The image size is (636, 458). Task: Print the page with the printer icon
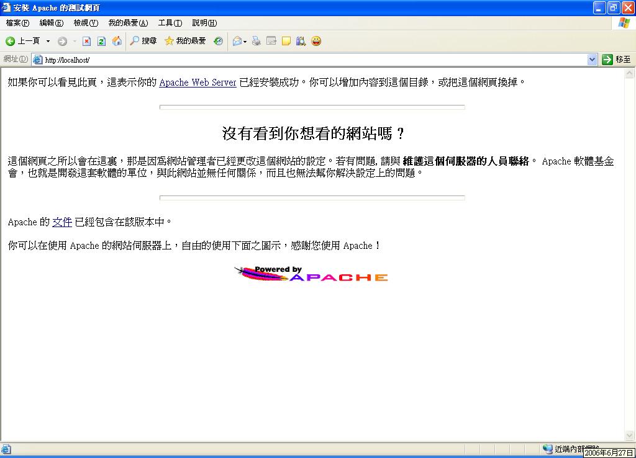tap(256, 41)
